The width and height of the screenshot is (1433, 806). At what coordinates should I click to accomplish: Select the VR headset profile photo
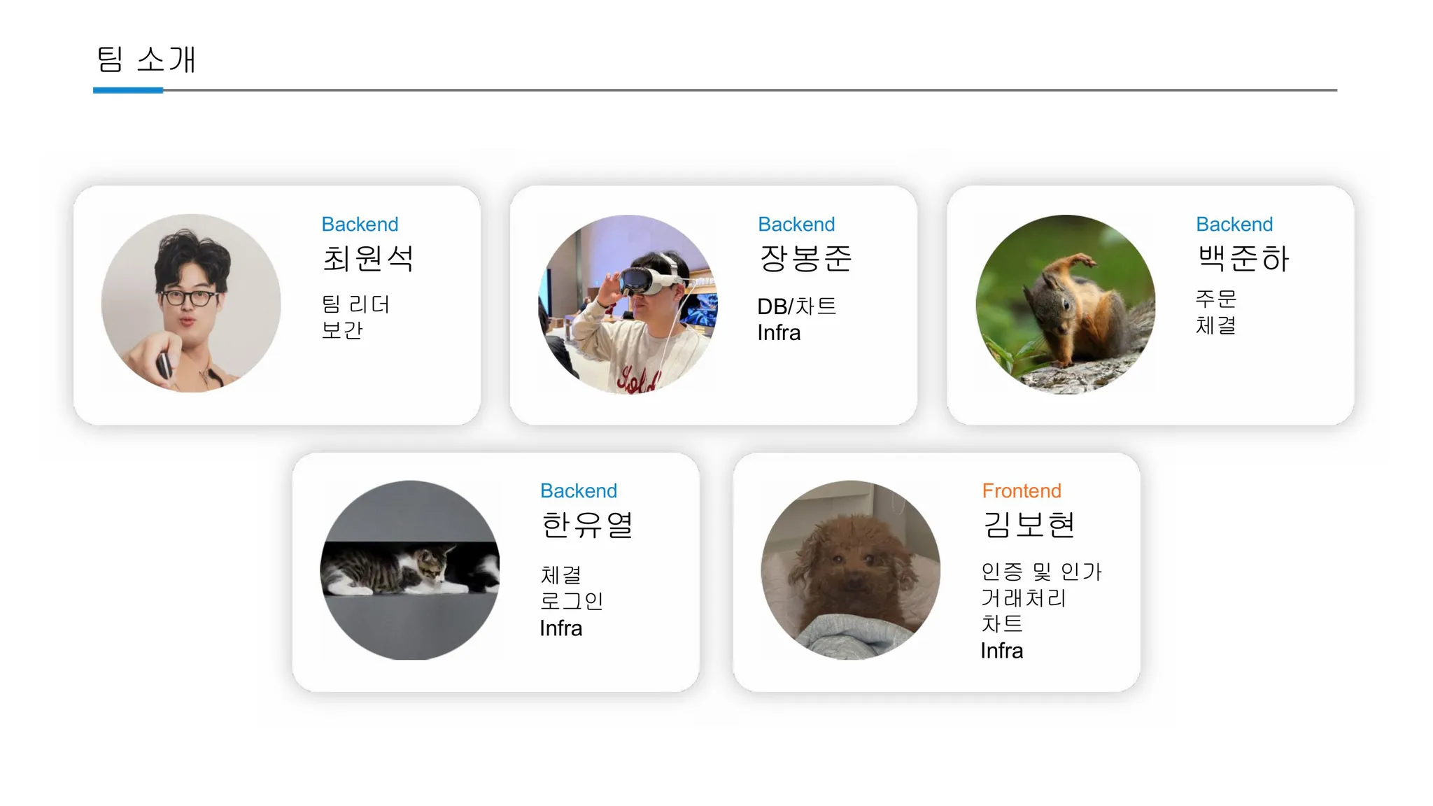coord(628,304)
